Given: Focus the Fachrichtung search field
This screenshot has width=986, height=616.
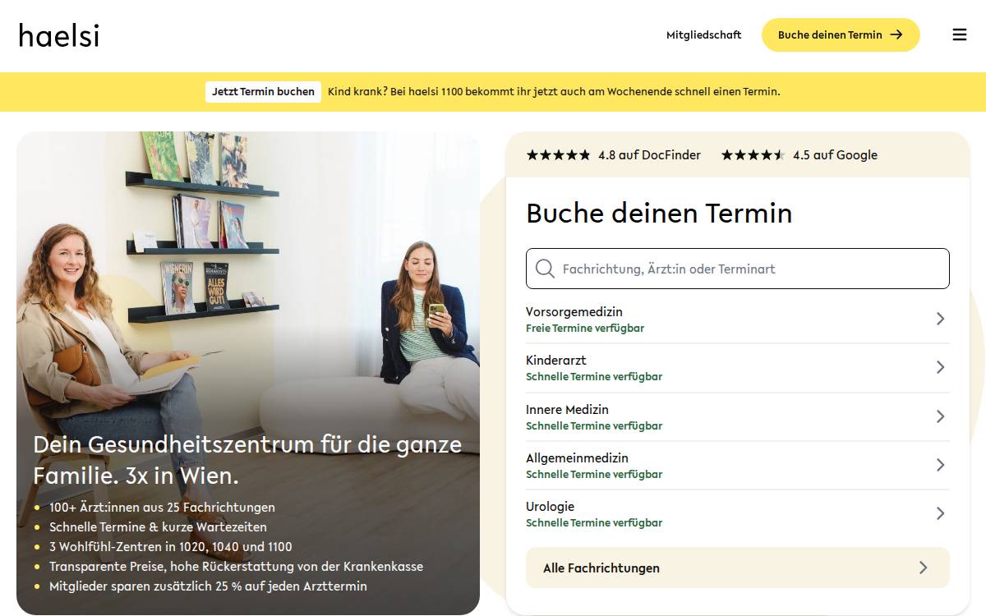Looking at the screenshot, I should click(x=738, y=269).
